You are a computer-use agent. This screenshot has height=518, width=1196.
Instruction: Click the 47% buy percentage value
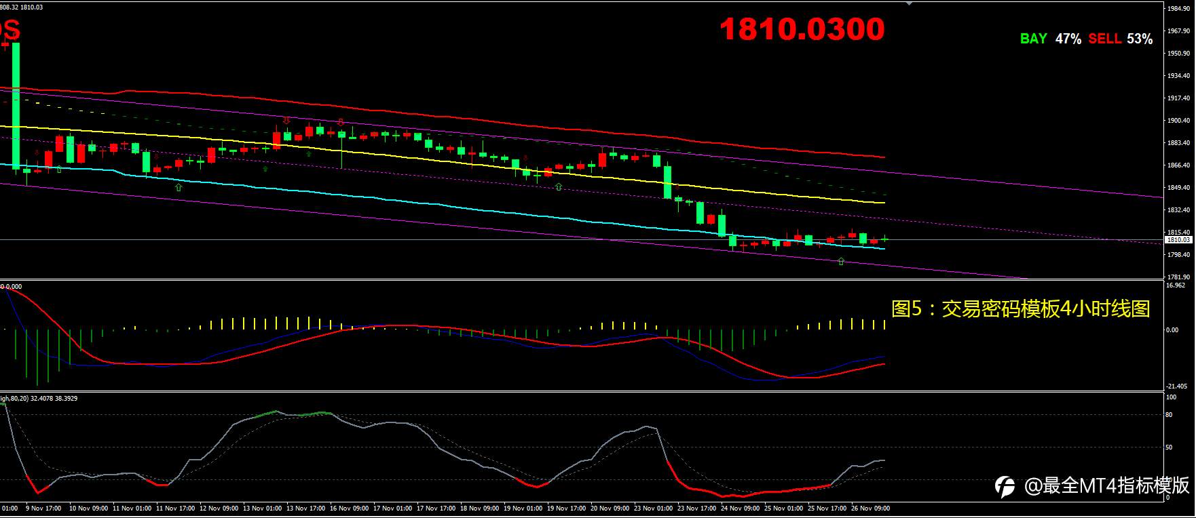[x=1068, y=39]
